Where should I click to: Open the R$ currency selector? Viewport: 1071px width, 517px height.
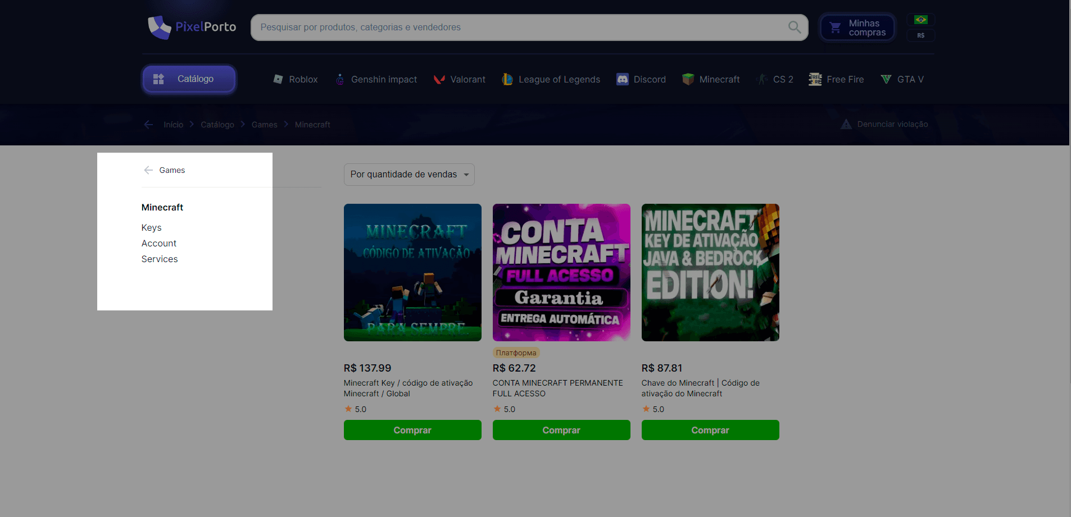pyautogui.click(x=920, y=35)
